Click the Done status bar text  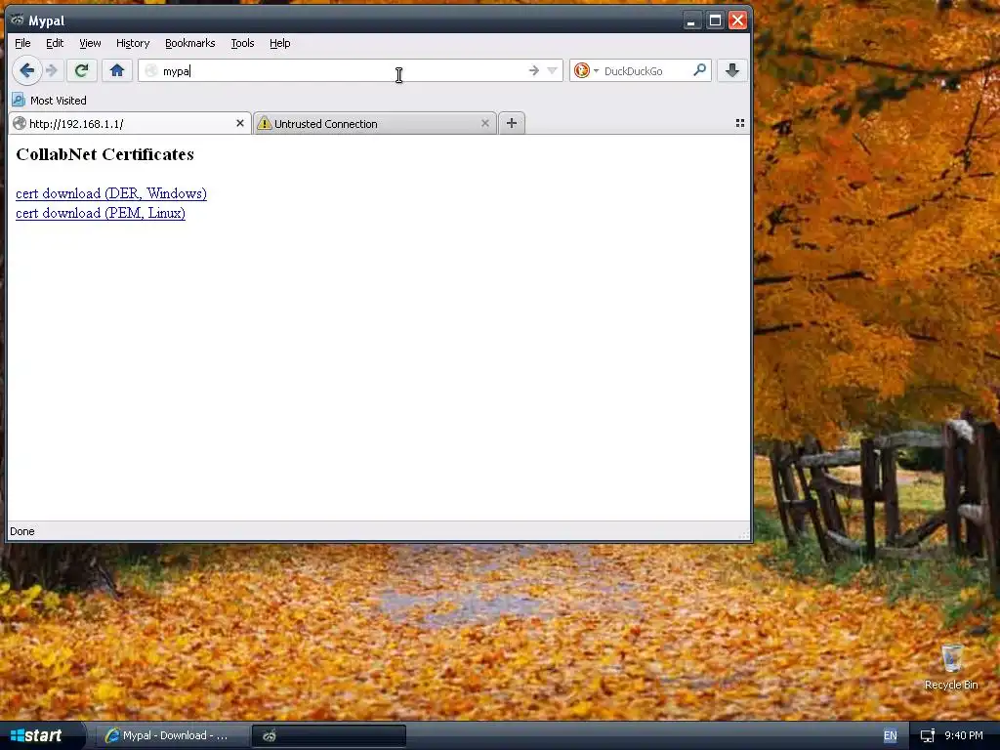point(22,531)
